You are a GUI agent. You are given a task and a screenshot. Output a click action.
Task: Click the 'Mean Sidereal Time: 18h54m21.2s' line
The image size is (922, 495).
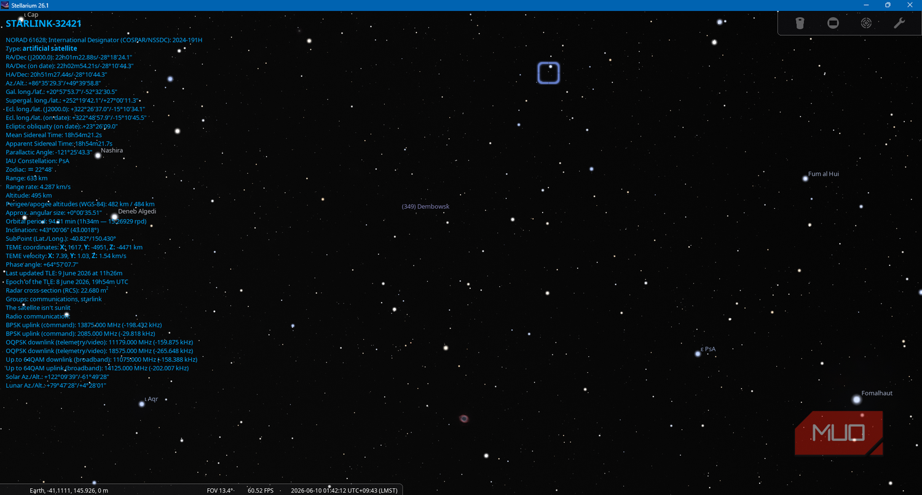[x=53, y=135]
